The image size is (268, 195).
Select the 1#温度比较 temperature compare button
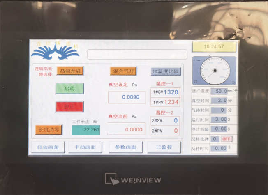(x=166, y=71)
